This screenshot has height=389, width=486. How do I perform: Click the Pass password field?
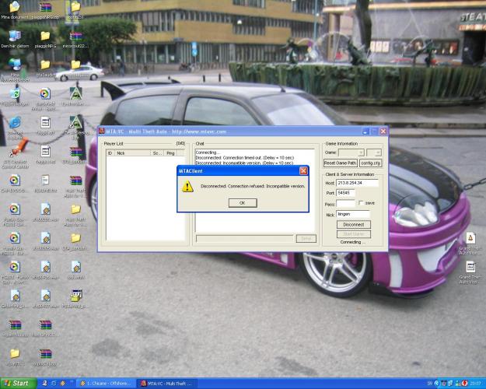click(345, 203)
